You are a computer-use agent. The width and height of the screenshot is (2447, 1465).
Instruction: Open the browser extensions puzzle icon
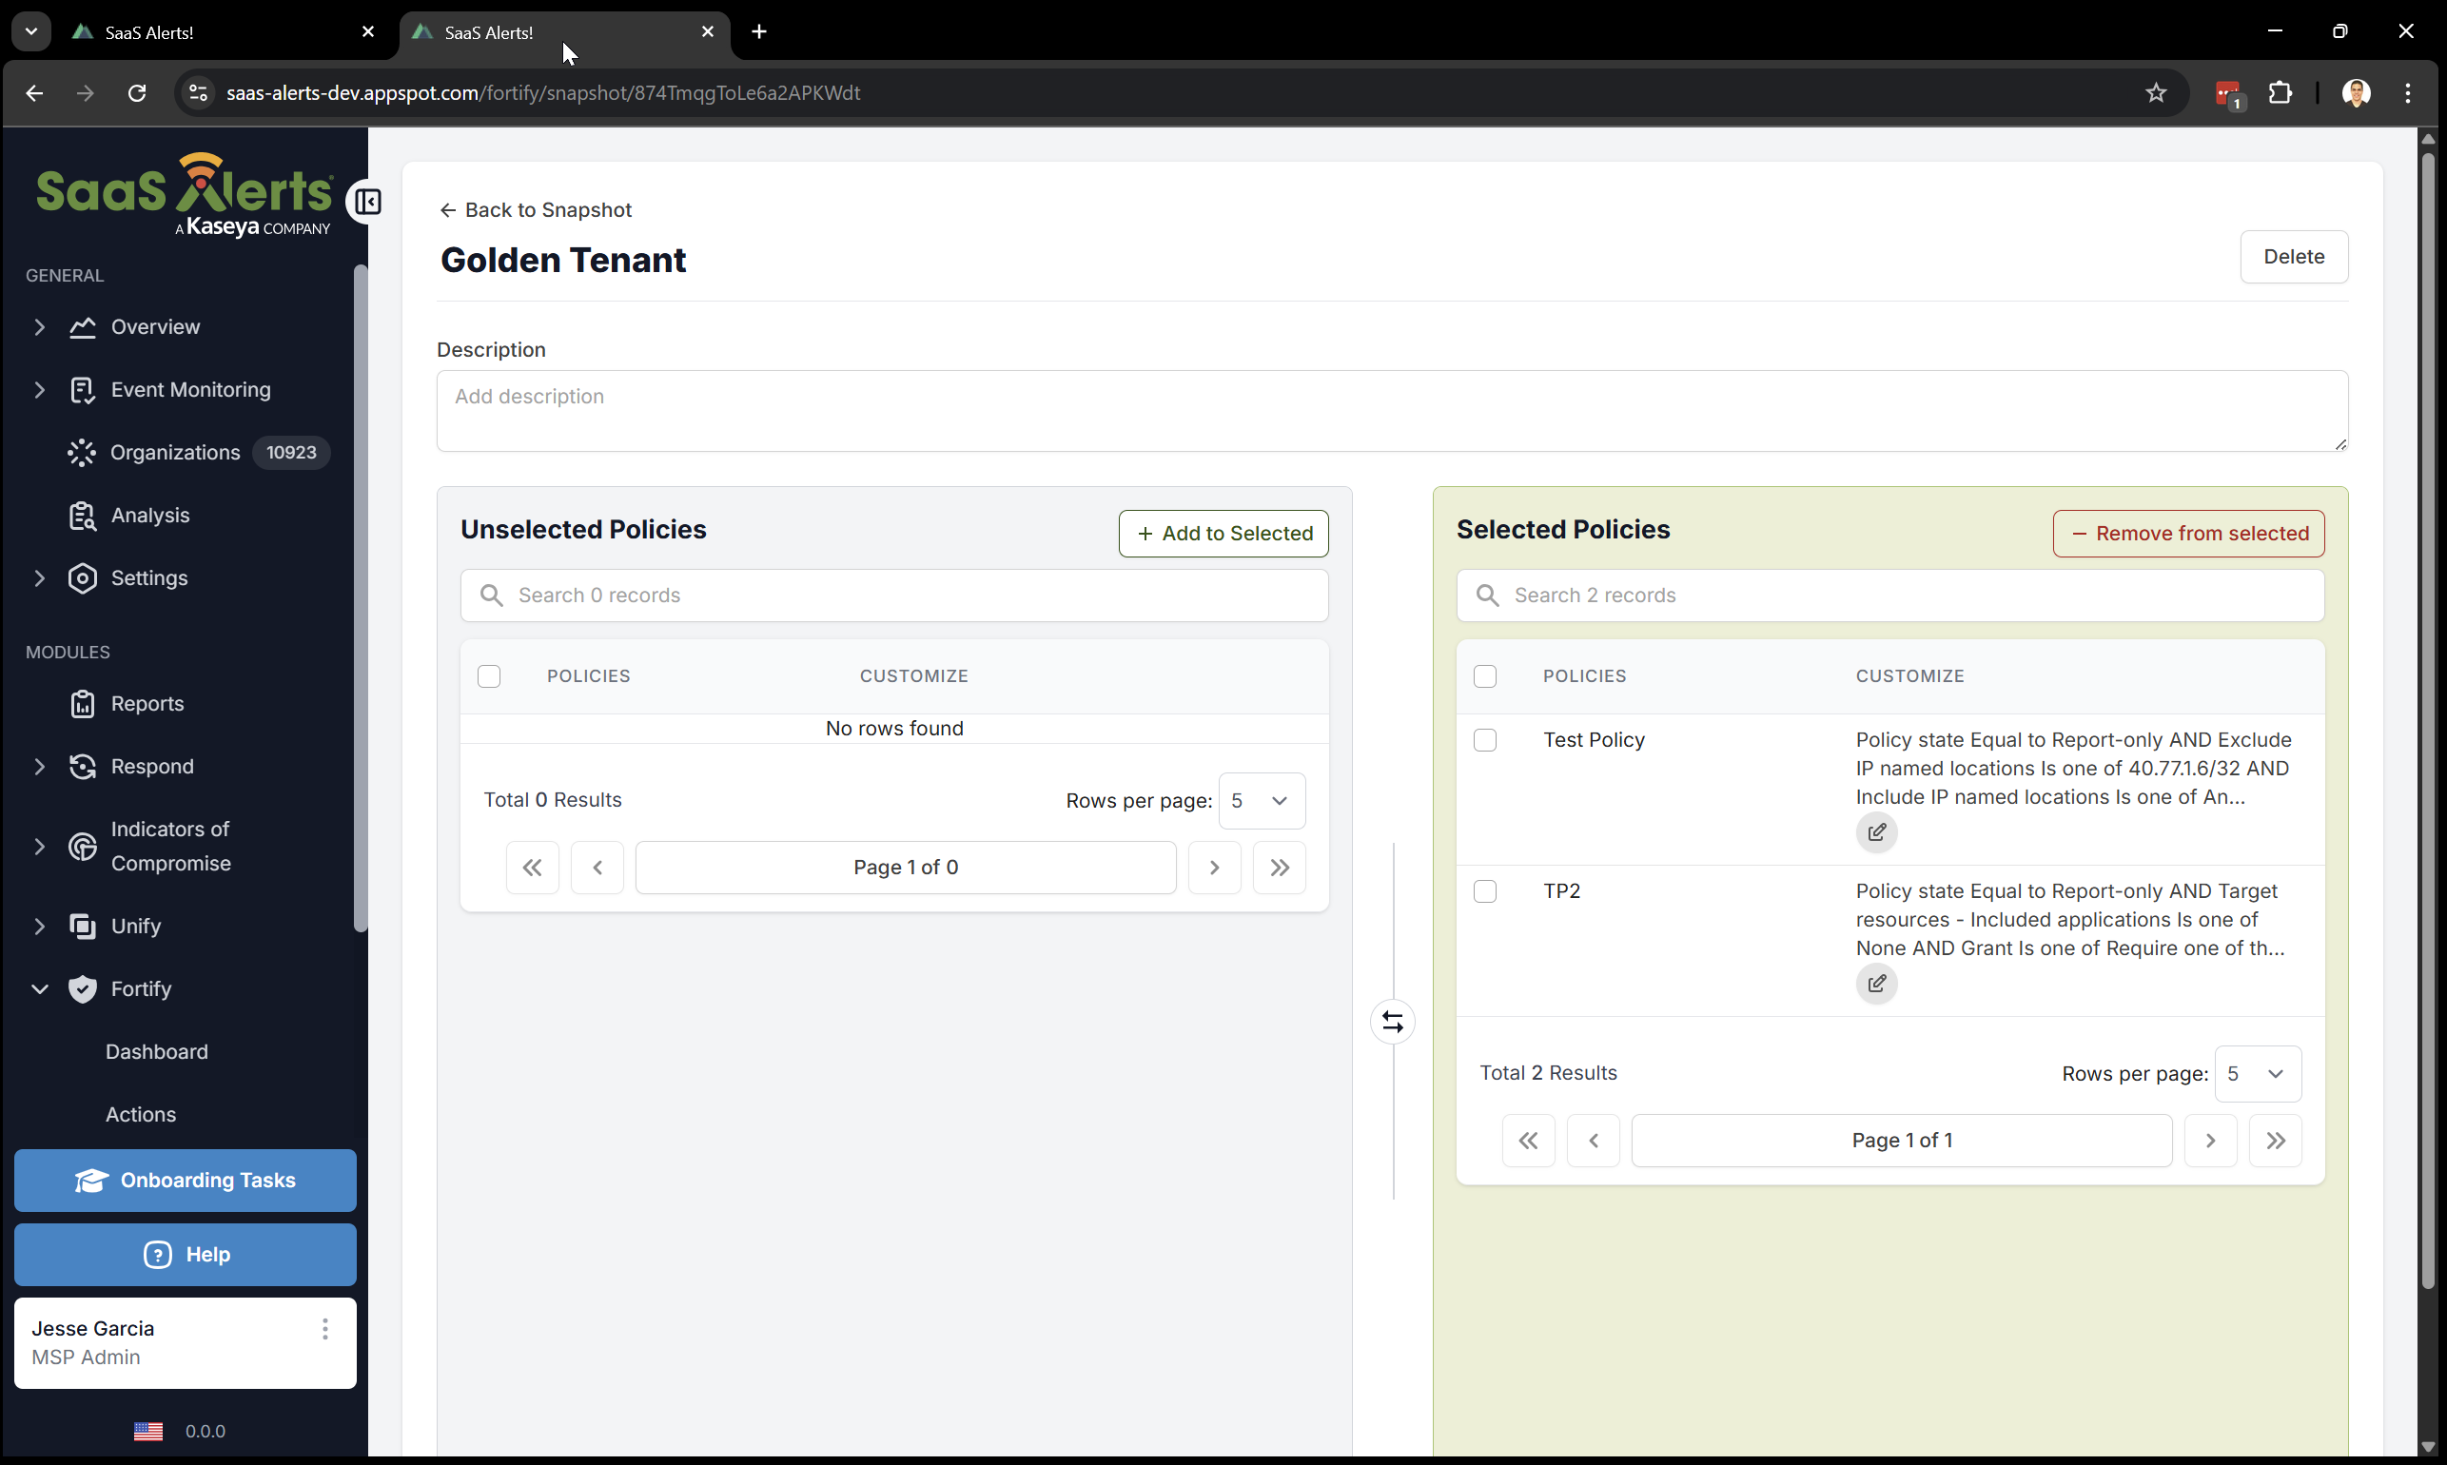(x=2281, y=93)
